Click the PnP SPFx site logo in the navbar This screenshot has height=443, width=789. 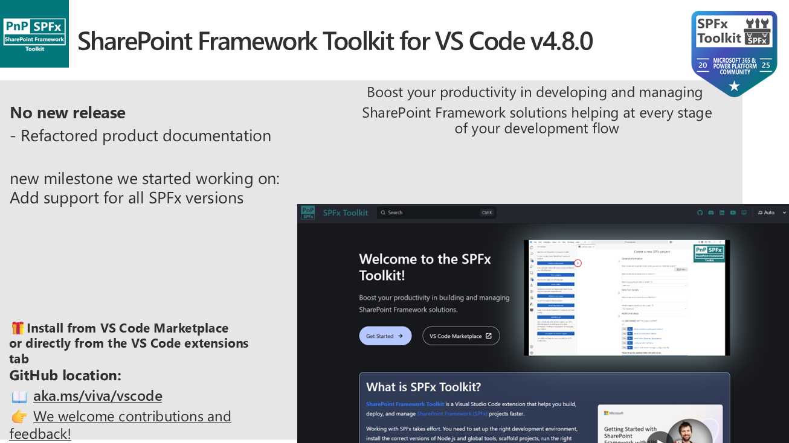[x=308, y=212]
